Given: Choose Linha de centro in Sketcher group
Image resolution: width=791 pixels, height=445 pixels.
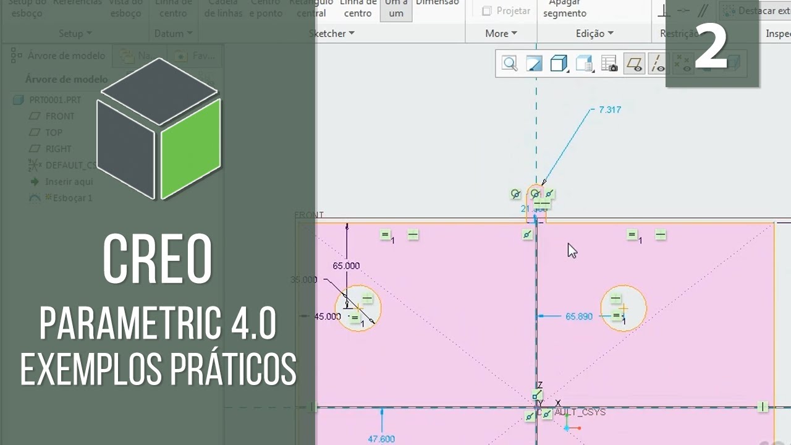Looking at the screenshot, I should coord(358,8).
